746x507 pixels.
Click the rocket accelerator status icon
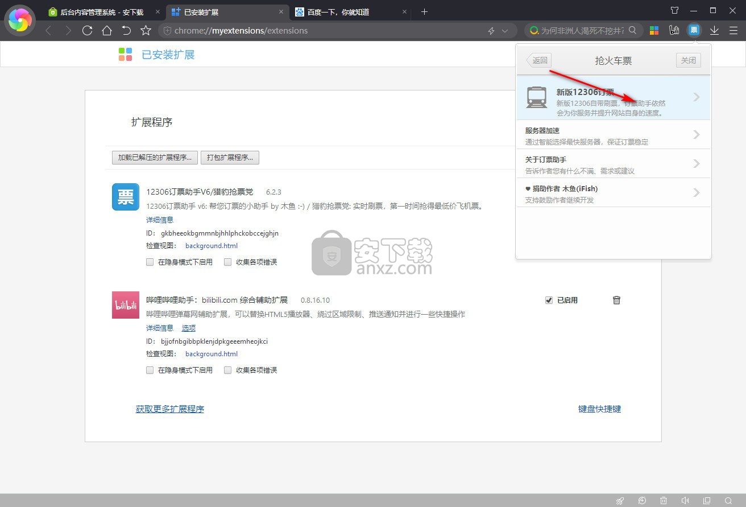click(x=620, y=501)
